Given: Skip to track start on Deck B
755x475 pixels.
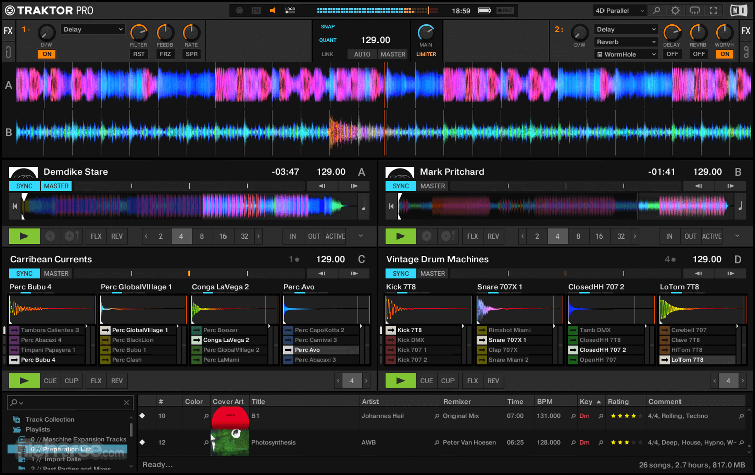Looking at the screenshot, I should tap(391, 206).
